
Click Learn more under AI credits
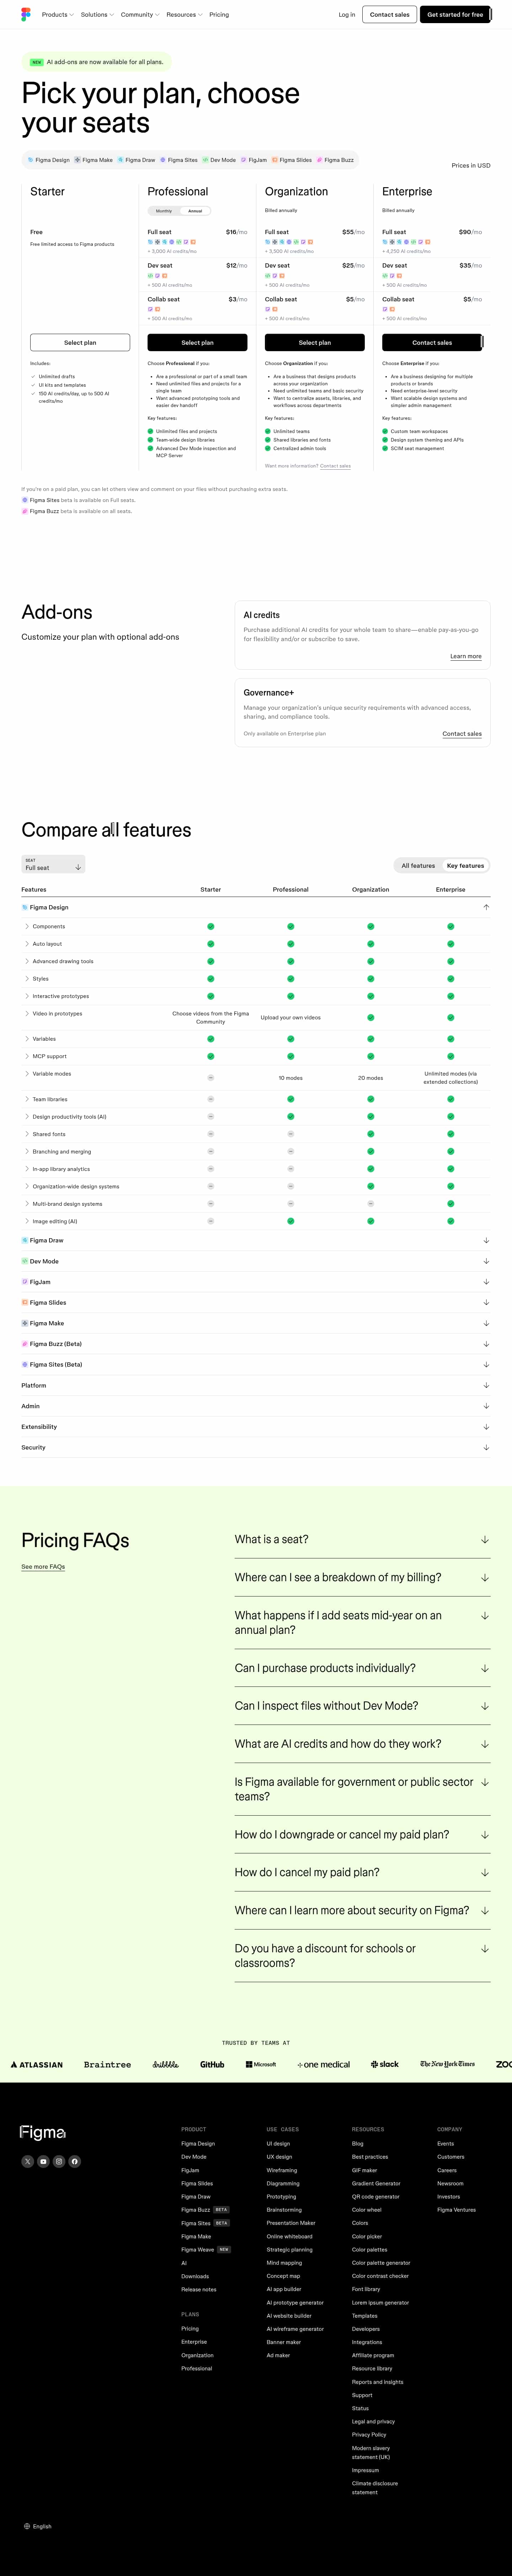point(465,656)
